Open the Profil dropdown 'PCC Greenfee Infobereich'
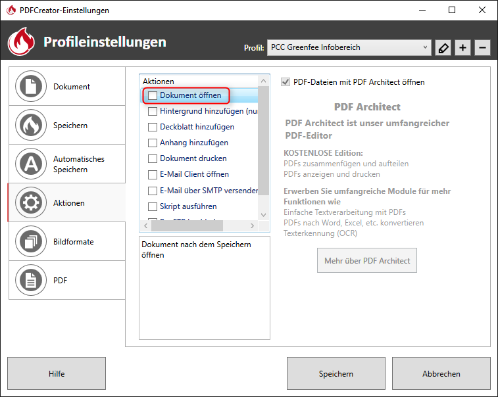Image resolution: width=498 pixels, height=397 pixels. (x=349, y=47)
